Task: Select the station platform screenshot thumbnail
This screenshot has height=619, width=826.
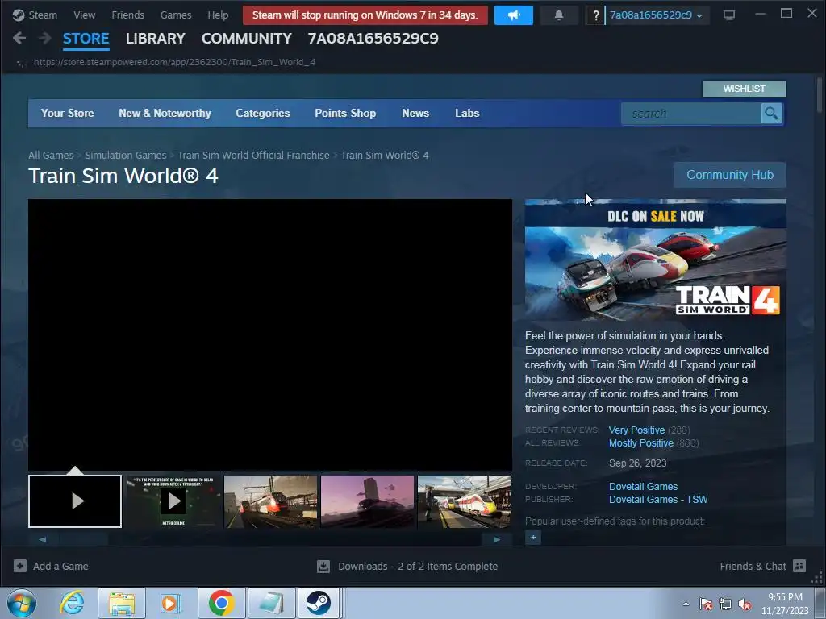Action: point(464,501)
